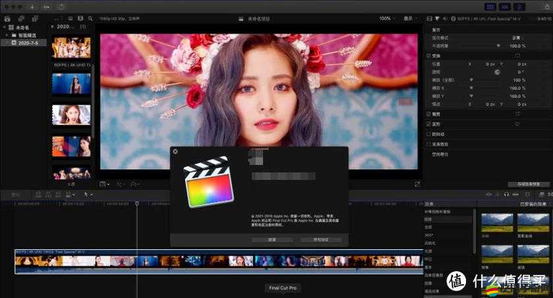Image resolution: width=553 pixels, height=298 pixels.
Task: Enable the 防抖动 (Stabilization) checkbox
Action: click(429, 134)
